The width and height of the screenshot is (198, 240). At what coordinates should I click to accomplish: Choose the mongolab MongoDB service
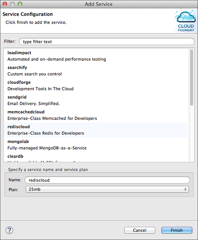click(57, 145)
